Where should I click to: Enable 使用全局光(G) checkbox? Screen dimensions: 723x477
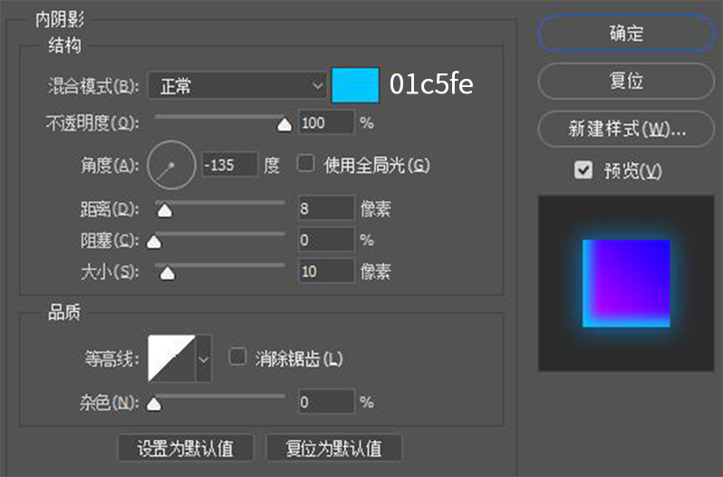305,163
